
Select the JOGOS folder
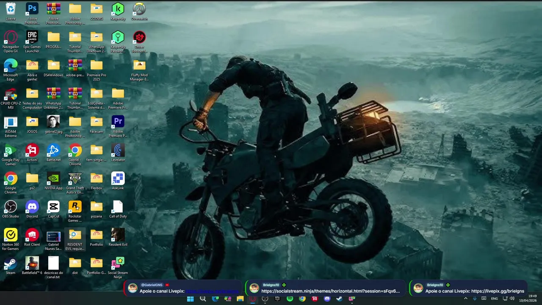[x=32, y=125]
